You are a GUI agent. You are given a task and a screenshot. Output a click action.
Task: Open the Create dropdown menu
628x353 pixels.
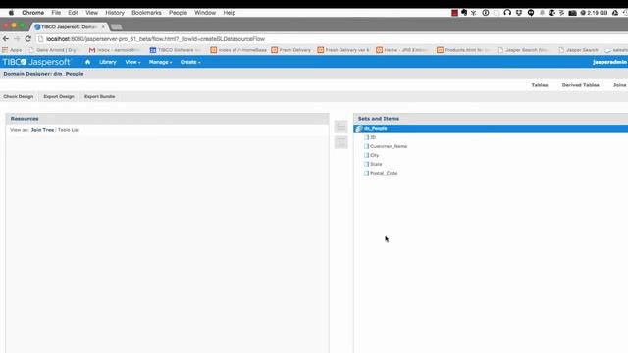click(x=190, y=62)
